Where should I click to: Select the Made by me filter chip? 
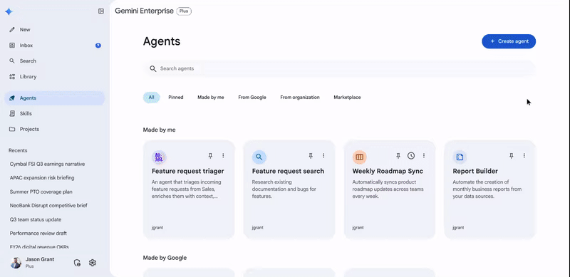point(211,98)
